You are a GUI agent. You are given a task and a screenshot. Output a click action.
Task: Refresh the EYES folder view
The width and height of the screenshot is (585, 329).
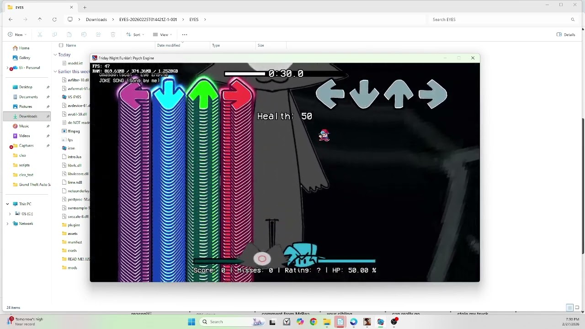tap(54, 20)
